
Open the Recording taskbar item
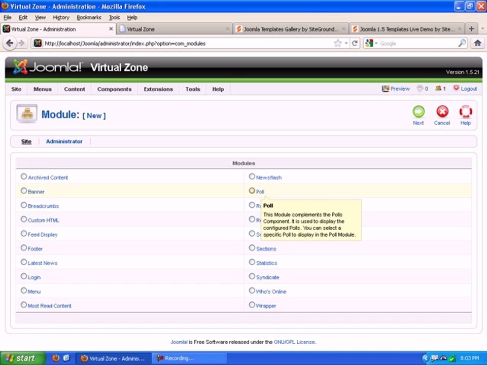click(190, 358)
